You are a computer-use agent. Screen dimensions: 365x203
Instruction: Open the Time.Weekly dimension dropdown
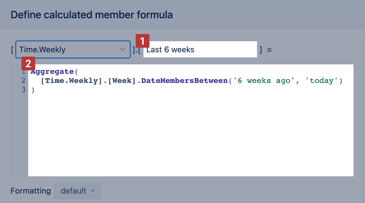click(69, 50)
